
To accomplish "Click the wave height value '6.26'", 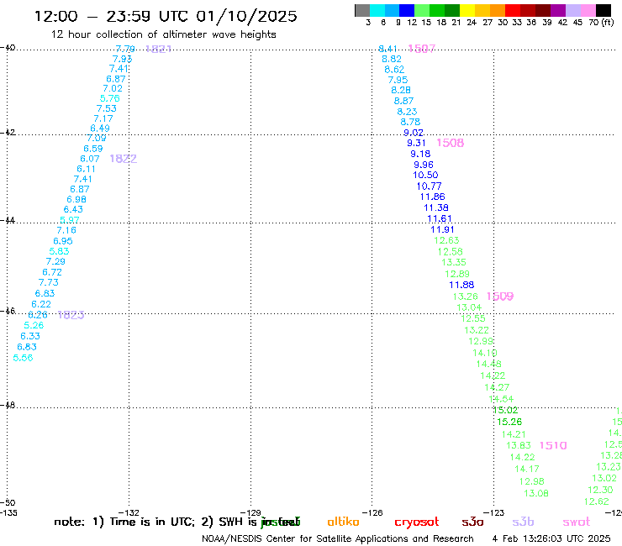I will (x=38, y=315).
